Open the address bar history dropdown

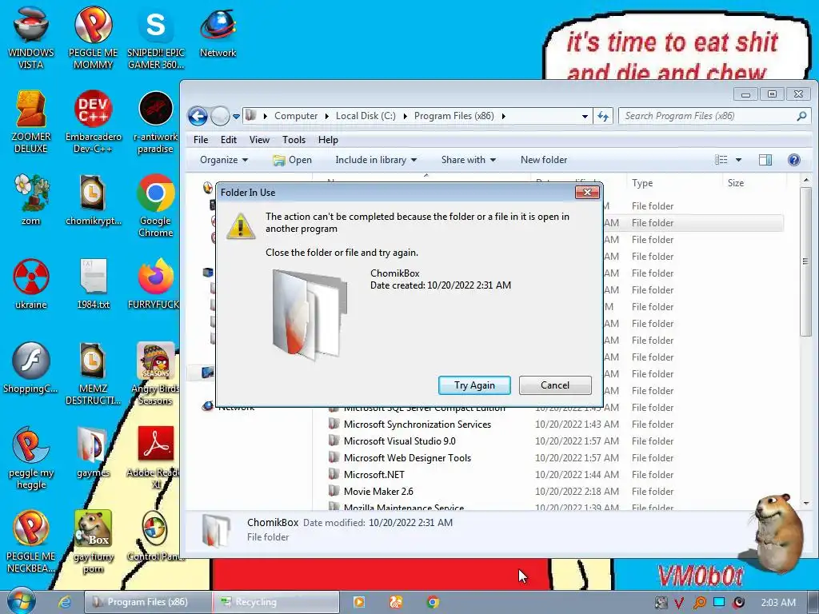[x=585, y=116]
